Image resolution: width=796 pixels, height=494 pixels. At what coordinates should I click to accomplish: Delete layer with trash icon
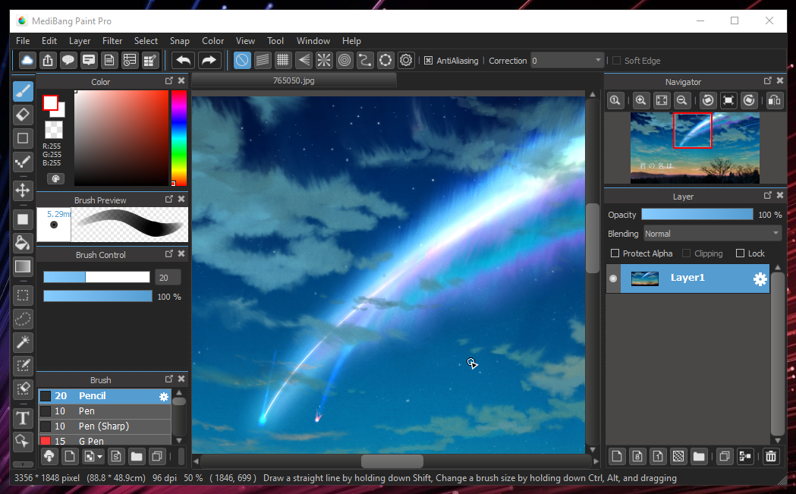point(771,456)
